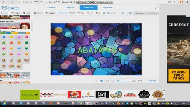Add the pink balloon sticker
The height and width of the screenshot is (107, 190).
tap(26, 37)
